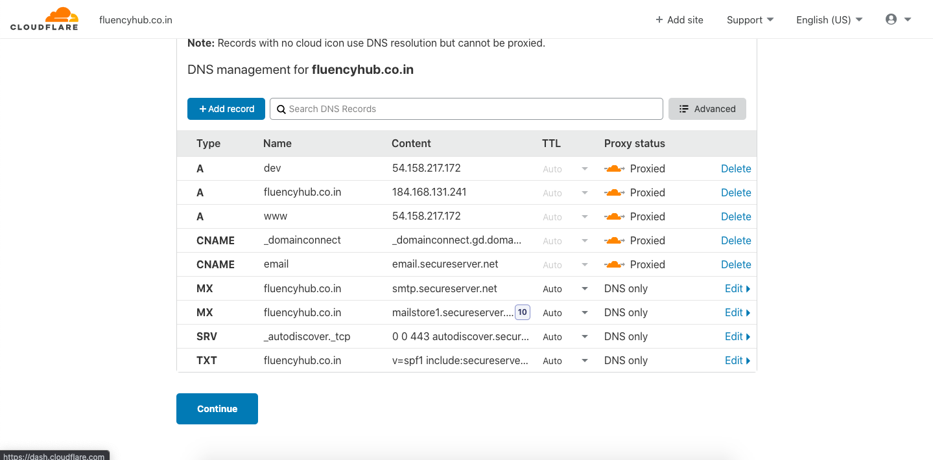Click the Name column header

tap(278, 143)
